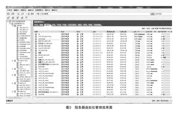This screenshot has height=115, width=180.
Task: Open the search type dropdown arrow
Action: click(x=153, y=14)
